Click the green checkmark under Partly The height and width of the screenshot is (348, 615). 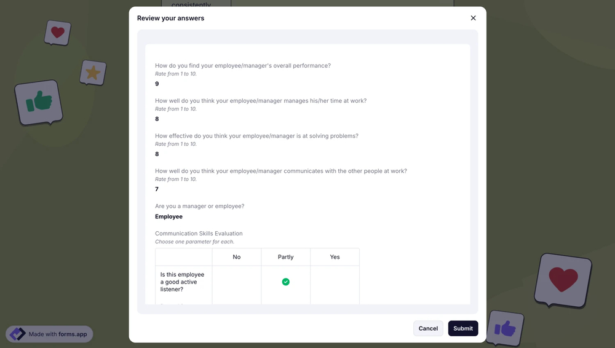coord(285,282)
